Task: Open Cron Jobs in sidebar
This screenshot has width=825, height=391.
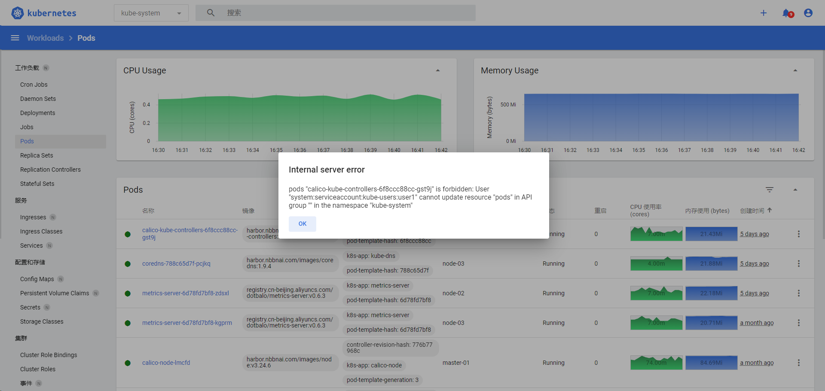Action: 34,85
